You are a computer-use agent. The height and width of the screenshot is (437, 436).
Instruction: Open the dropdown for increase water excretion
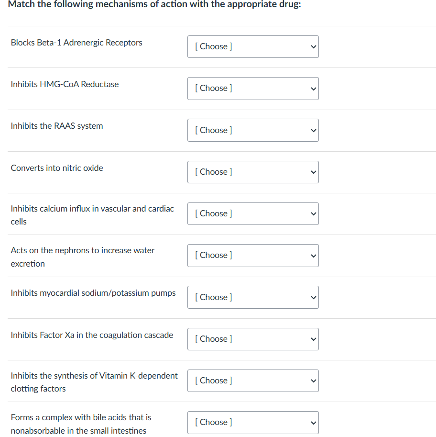[x=253, y=255]
